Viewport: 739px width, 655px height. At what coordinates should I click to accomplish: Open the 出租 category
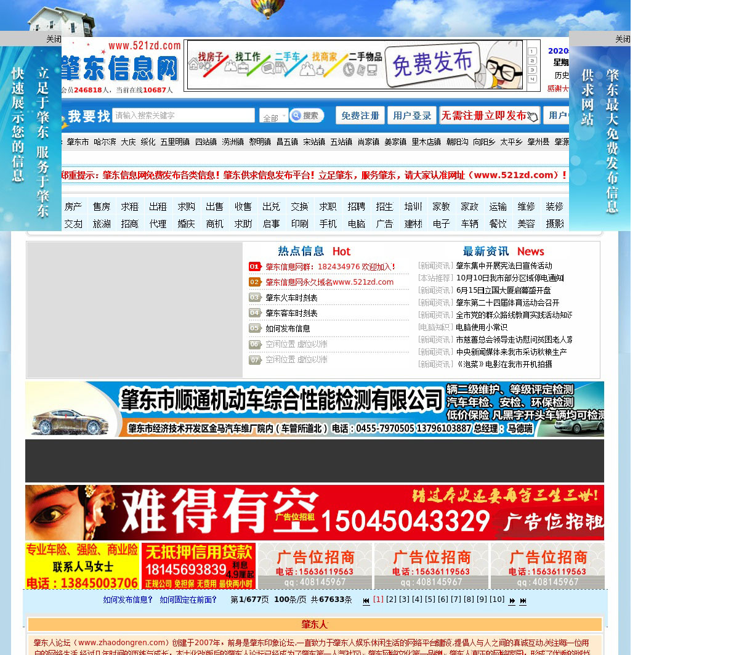(x=158, y=206)
